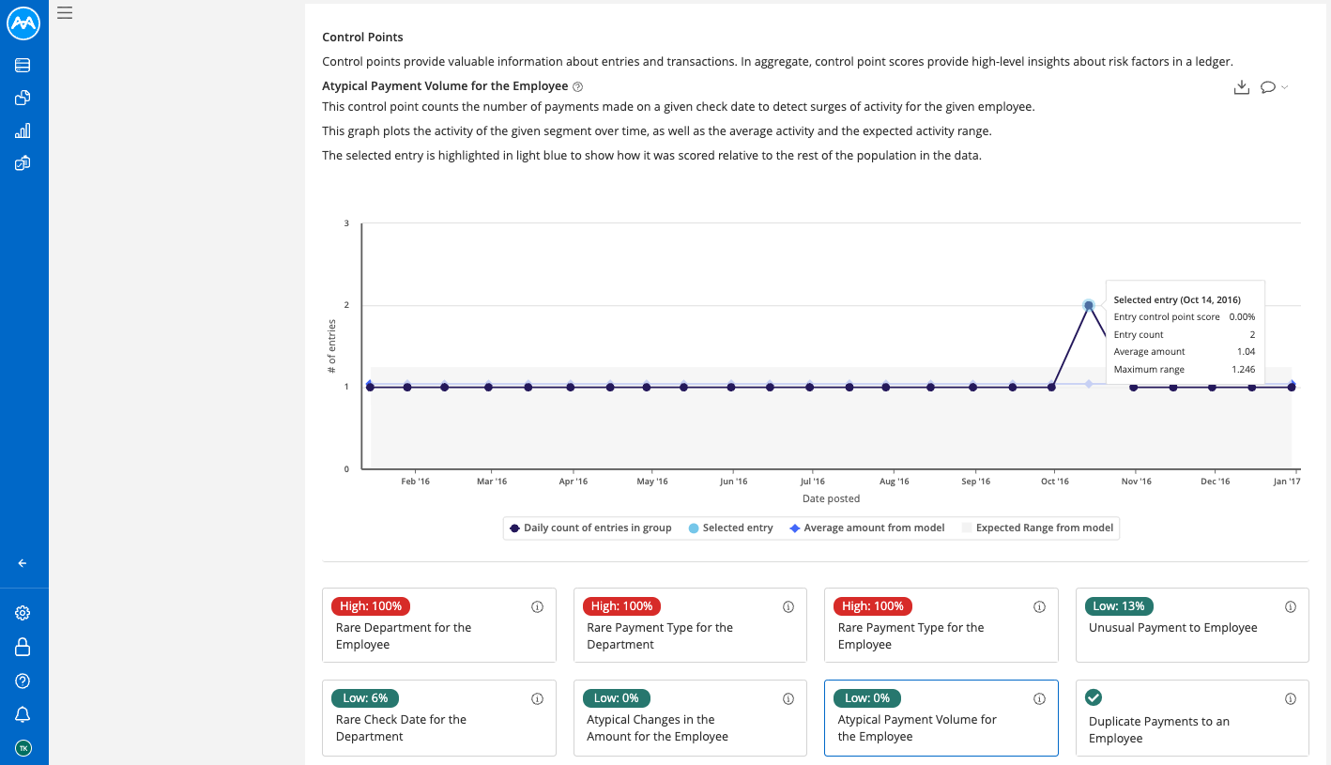Viewport: 1331px width, 765px height.
Task: Click the lock icon in the sidebar
Action: click(23, 647)
